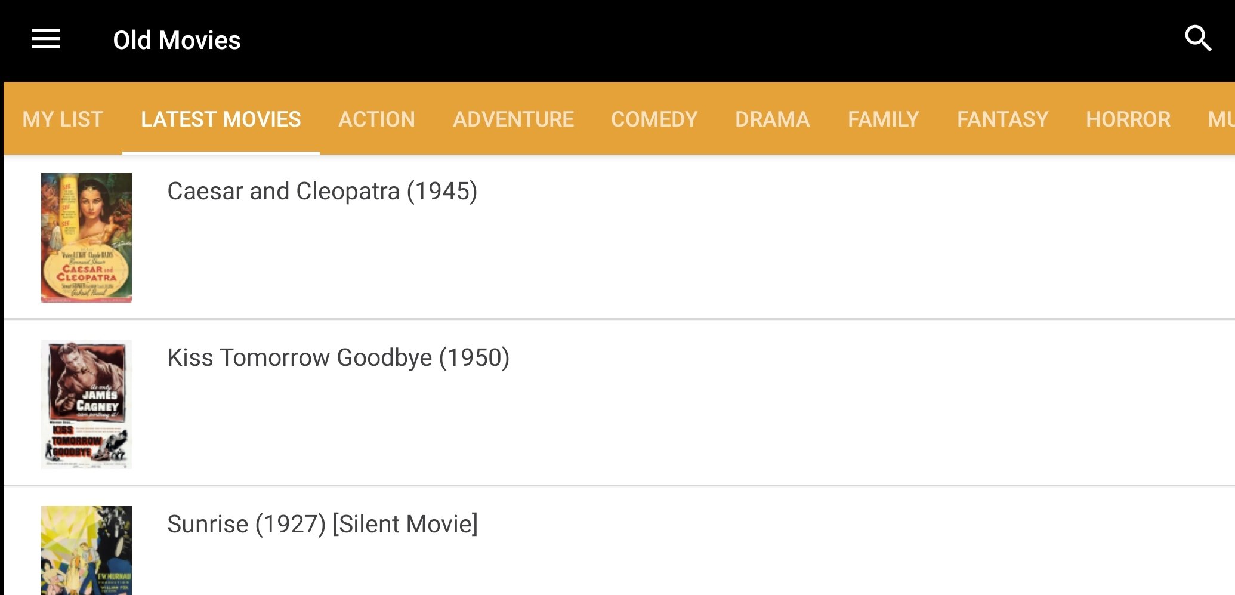Click the Old Movies app title
Viewport: 1235px width, 595px height.
coord(177,40)
